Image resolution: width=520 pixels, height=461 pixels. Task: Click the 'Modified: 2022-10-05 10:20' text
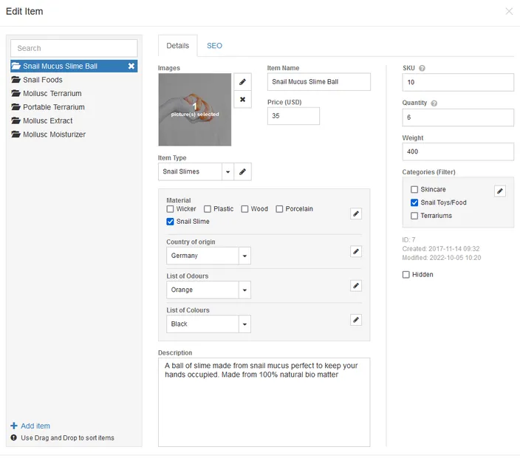(x=442, y=258)
